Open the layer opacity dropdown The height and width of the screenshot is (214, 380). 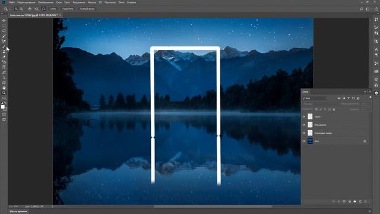366,104
